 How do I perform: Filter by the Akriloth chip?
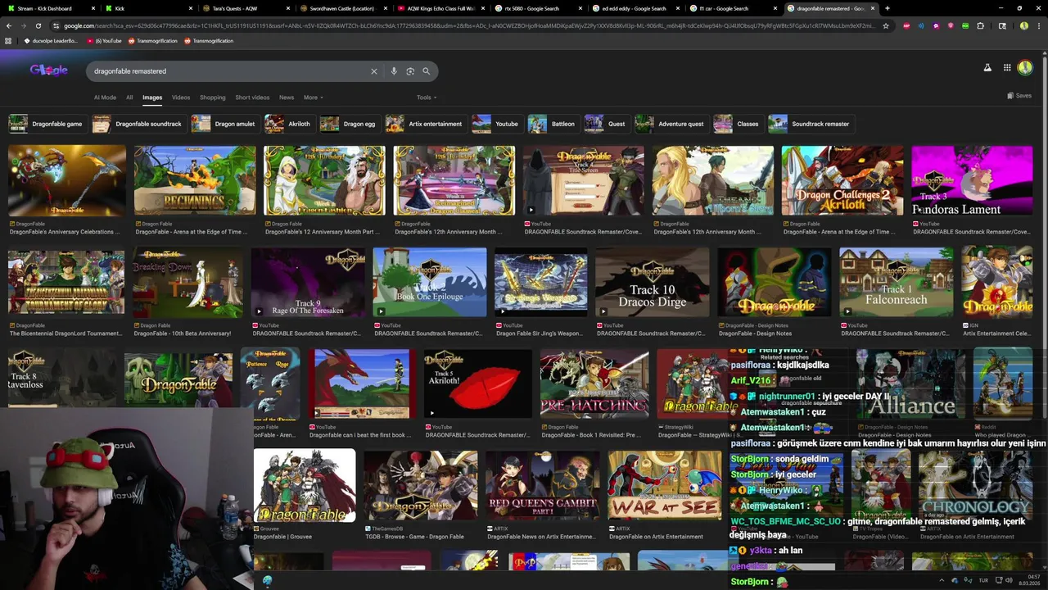click(288, 124)
